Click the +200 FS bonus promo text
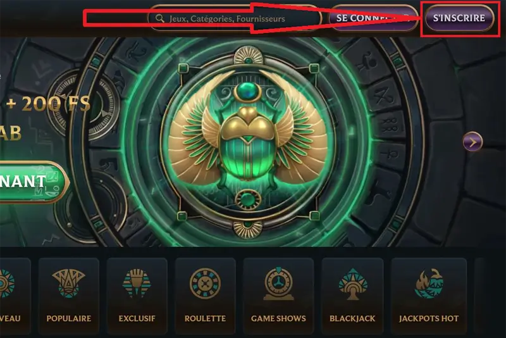The image size is (506, 338). (x=48, y=104)
